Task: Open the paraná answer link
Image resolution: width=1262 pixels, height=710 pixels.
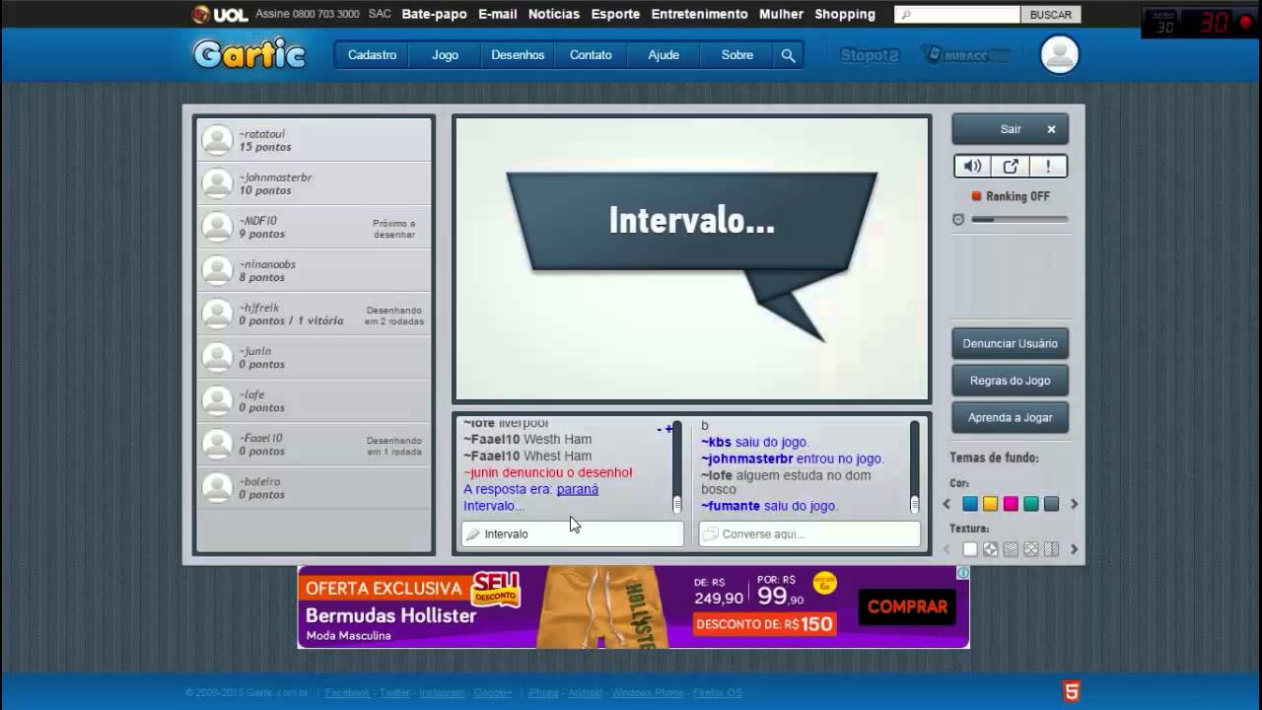Action: tap(577, 489)
